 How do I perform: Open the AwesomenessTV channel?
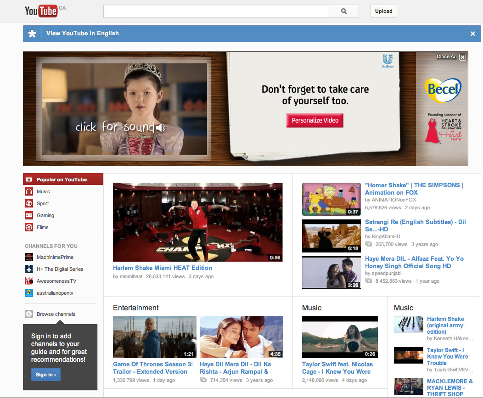point(56,281)
